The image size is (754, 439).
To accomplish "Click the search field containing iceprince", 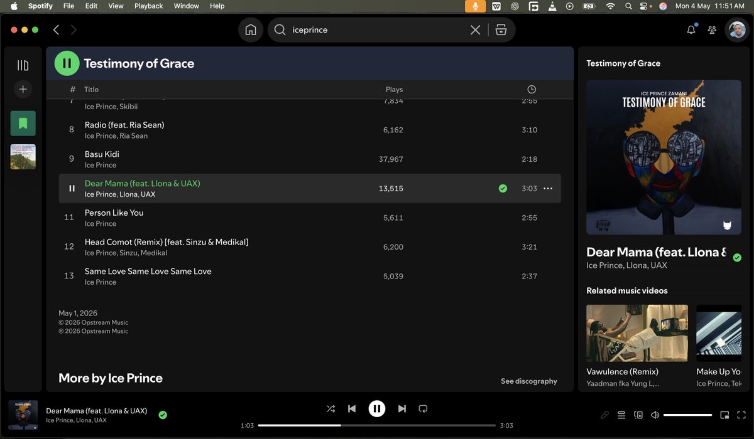I will (x=377, y=29).
